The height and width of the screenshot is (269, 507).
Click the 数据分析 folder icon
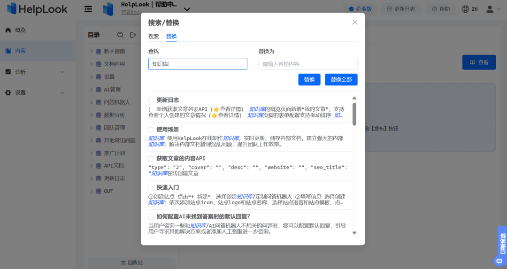tap(99, 115)
